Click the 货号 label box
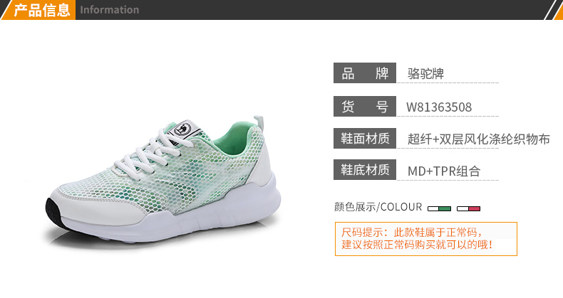The image size is (563, 298). click(365, 107)
